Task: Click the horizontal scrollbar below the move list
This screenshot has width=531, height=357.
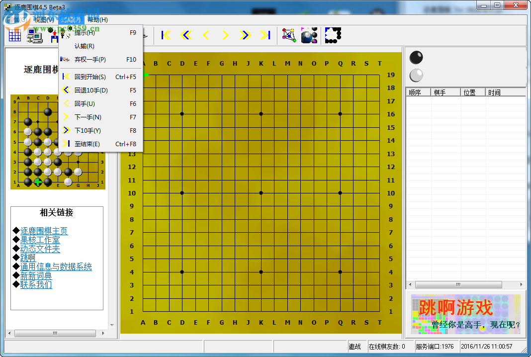Action: pos(458,284)
